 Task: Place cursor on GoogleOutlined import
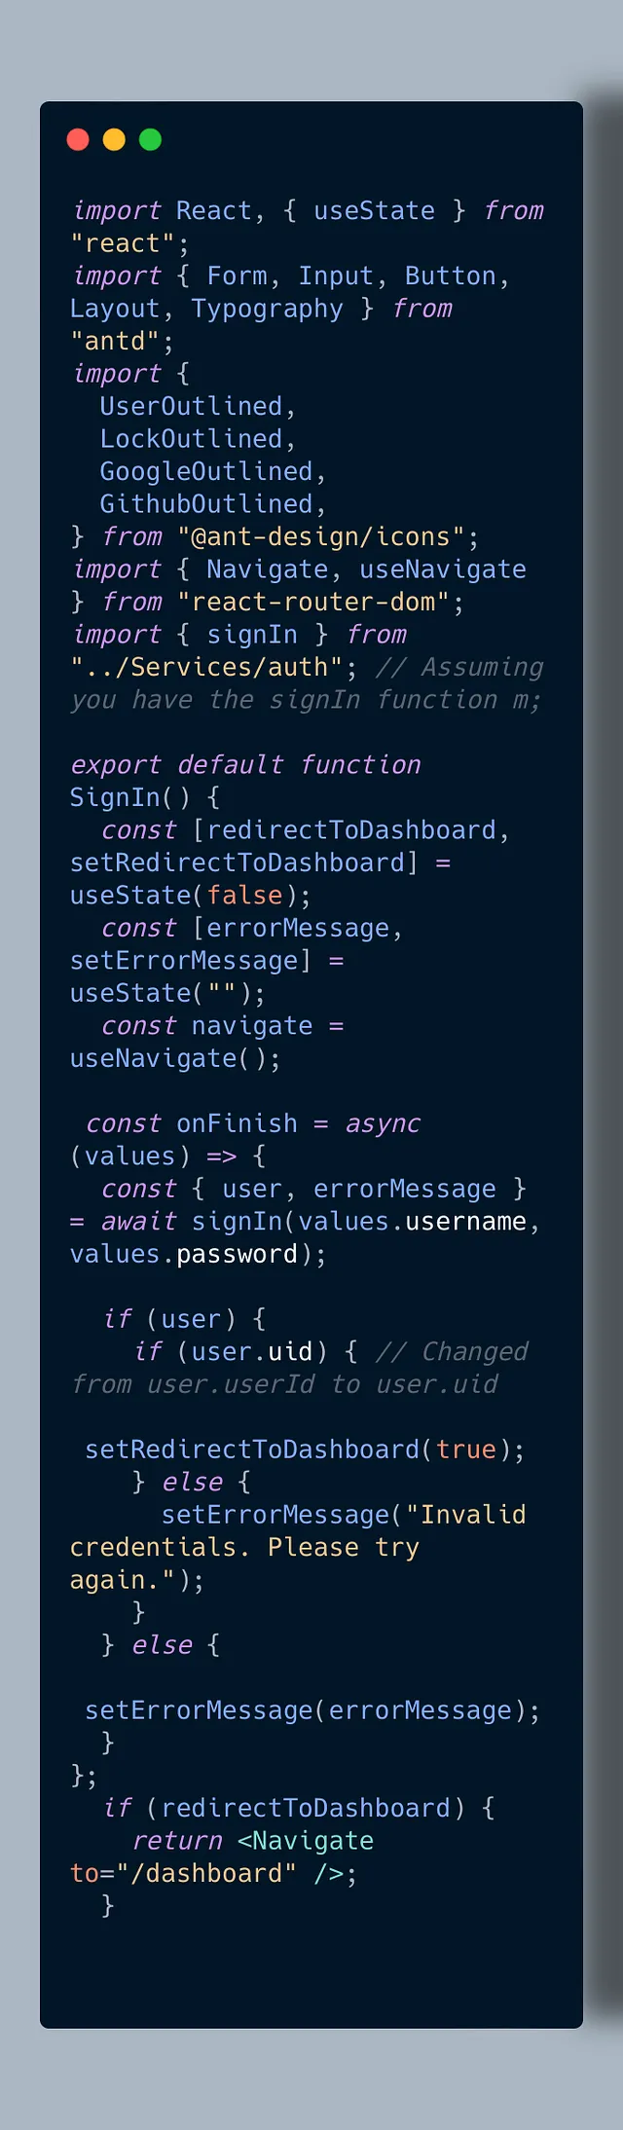(206, 472)
